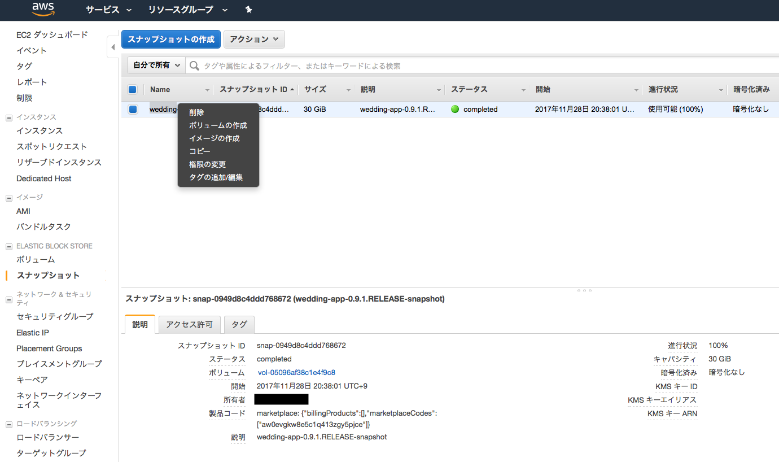
Task: Collapse the ロードバランシング sidebar section
Action: (8, 424)
